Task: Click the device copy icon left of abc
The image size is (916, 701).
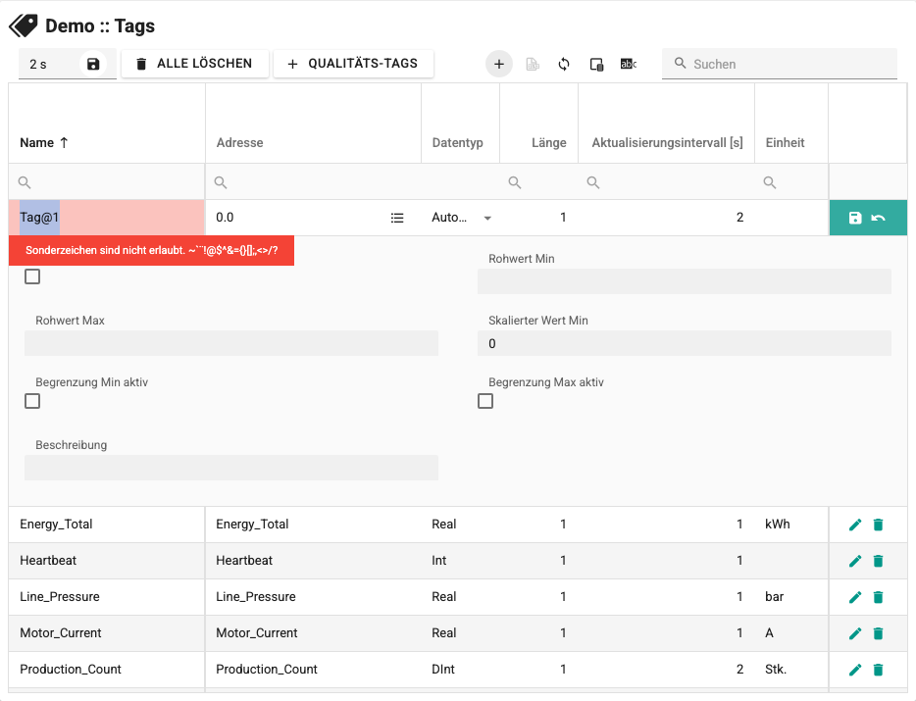Action: point(596,64)
